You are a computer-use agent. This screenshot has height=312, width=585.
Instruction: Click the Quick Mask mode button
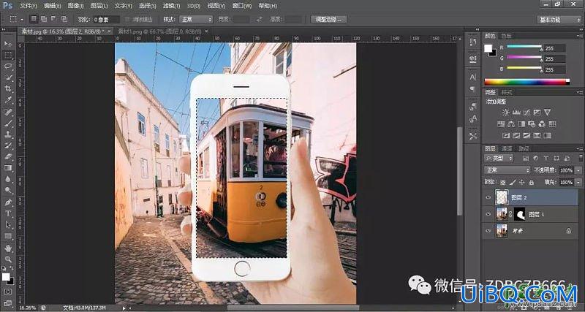[8, 291]
